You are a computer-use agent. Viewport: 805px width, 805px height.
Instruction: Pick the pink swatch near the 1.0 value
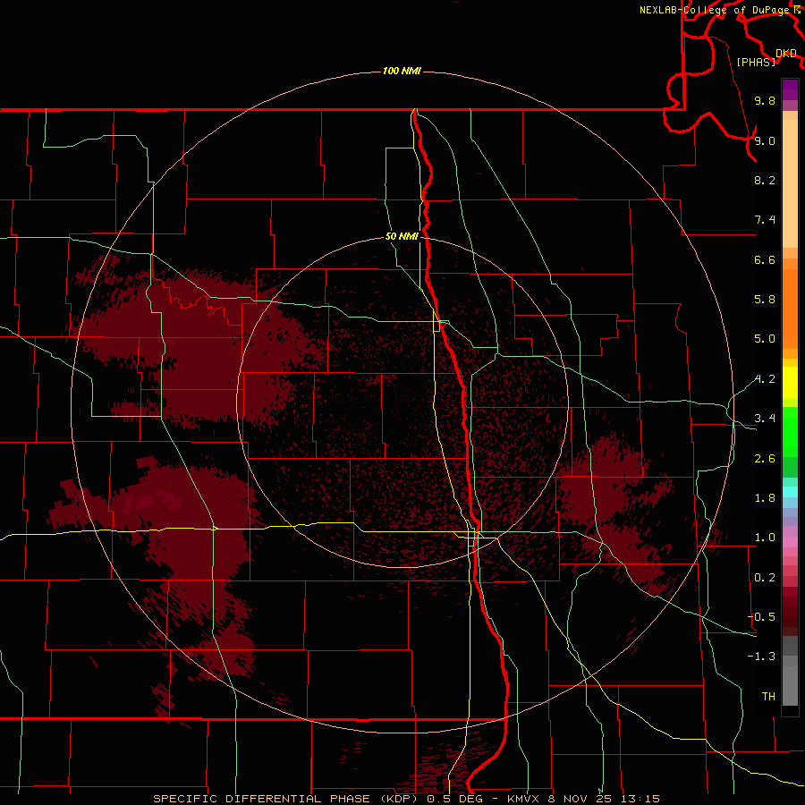790,542
